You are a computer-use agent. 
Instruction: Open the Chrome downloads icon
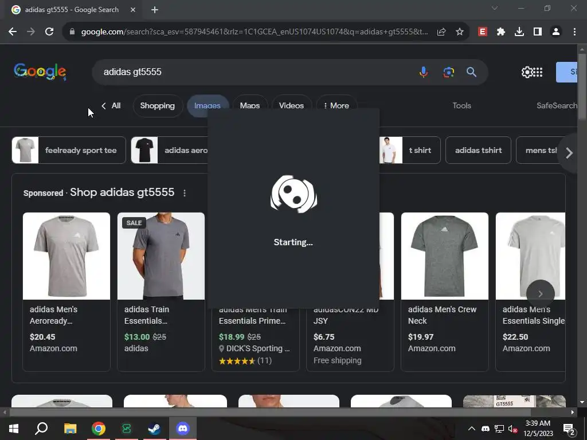tap(519, 32)
